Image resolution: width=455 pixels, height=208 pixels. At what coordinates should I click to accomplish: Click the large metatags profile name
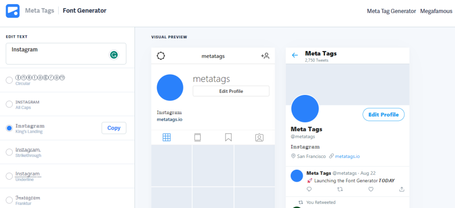click(211, 79)
